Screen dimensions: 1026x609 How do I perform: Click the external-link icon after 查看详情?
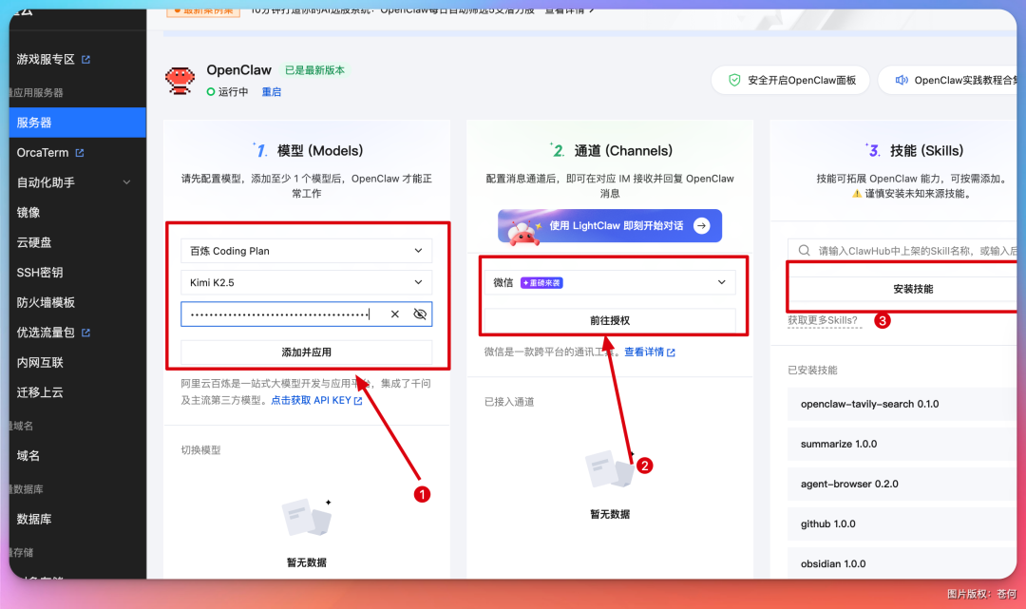[671, 352]
